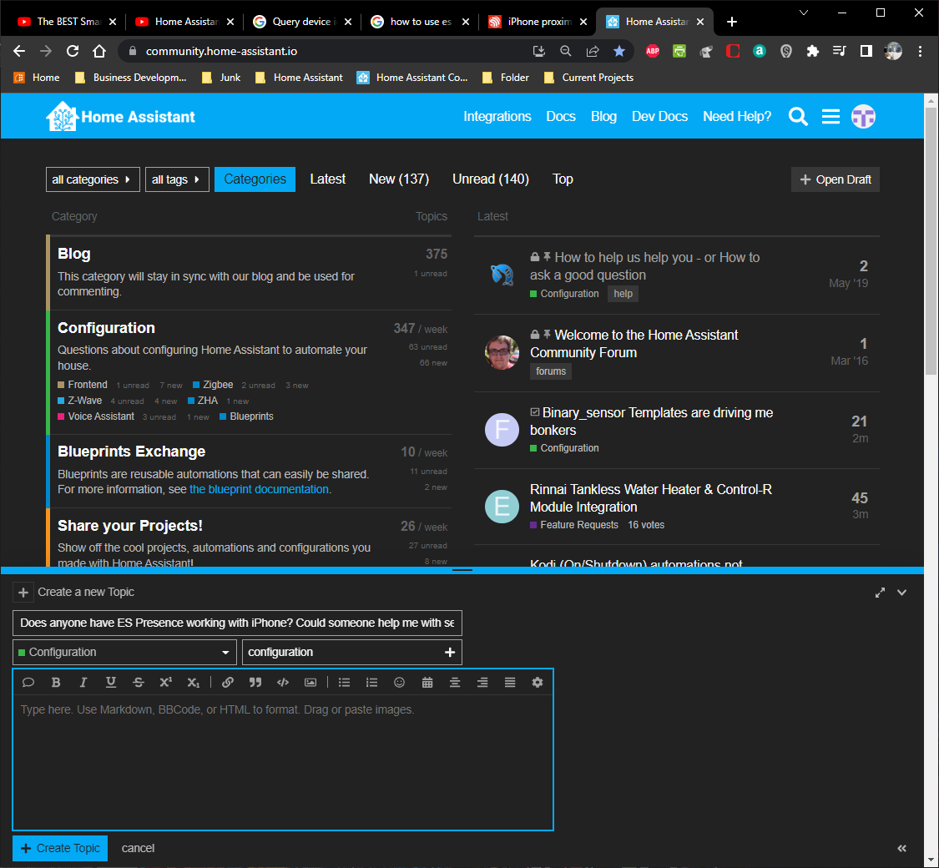The height and width of the screenshot is (868, 939).
Task: Apply strikethrough formatting
Action: click(139, 683)
